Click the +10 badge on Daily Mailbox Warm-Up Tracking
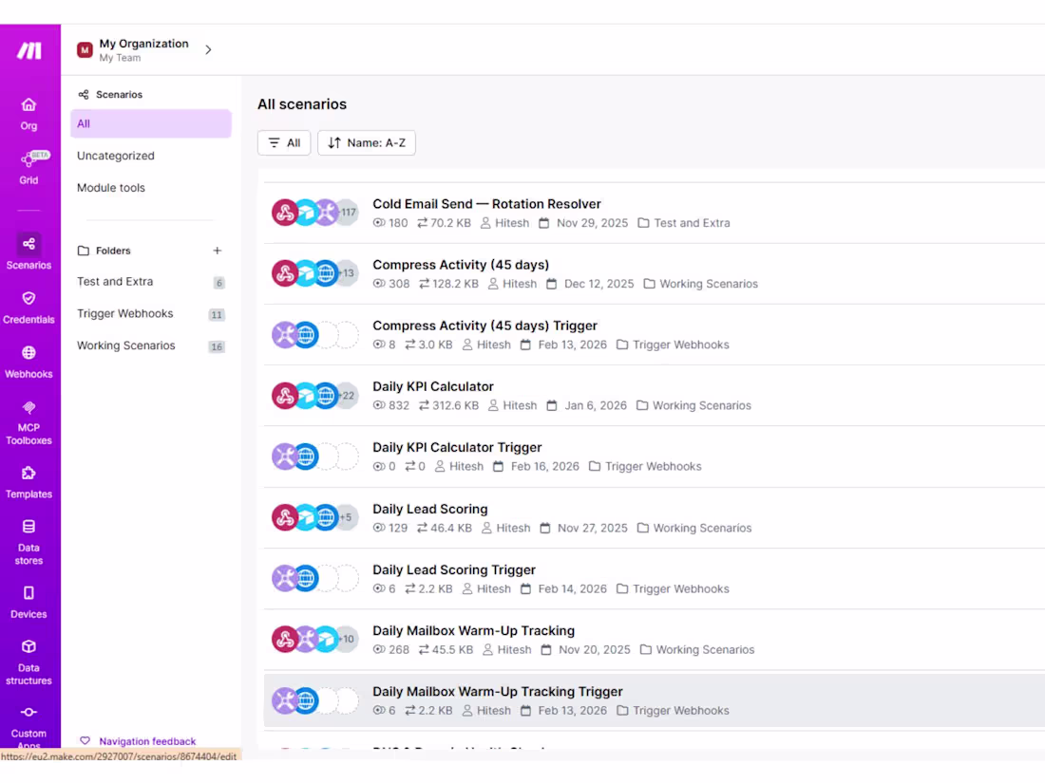 coord(347,639)
